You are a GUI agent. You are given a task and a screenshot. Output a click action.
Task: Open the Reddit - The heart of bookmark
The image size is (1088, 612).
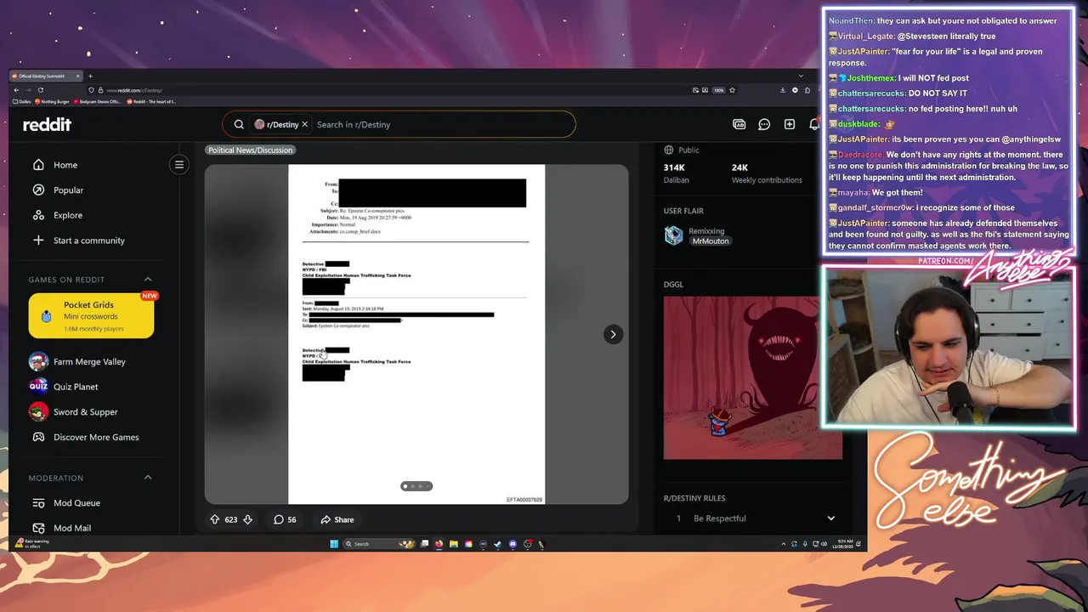click(152, 102)
